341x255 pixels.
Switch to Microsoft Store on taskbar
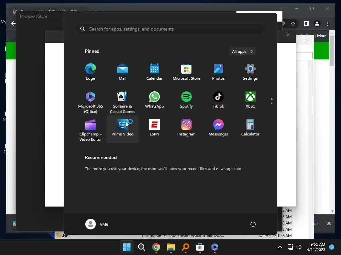(200, 247)
